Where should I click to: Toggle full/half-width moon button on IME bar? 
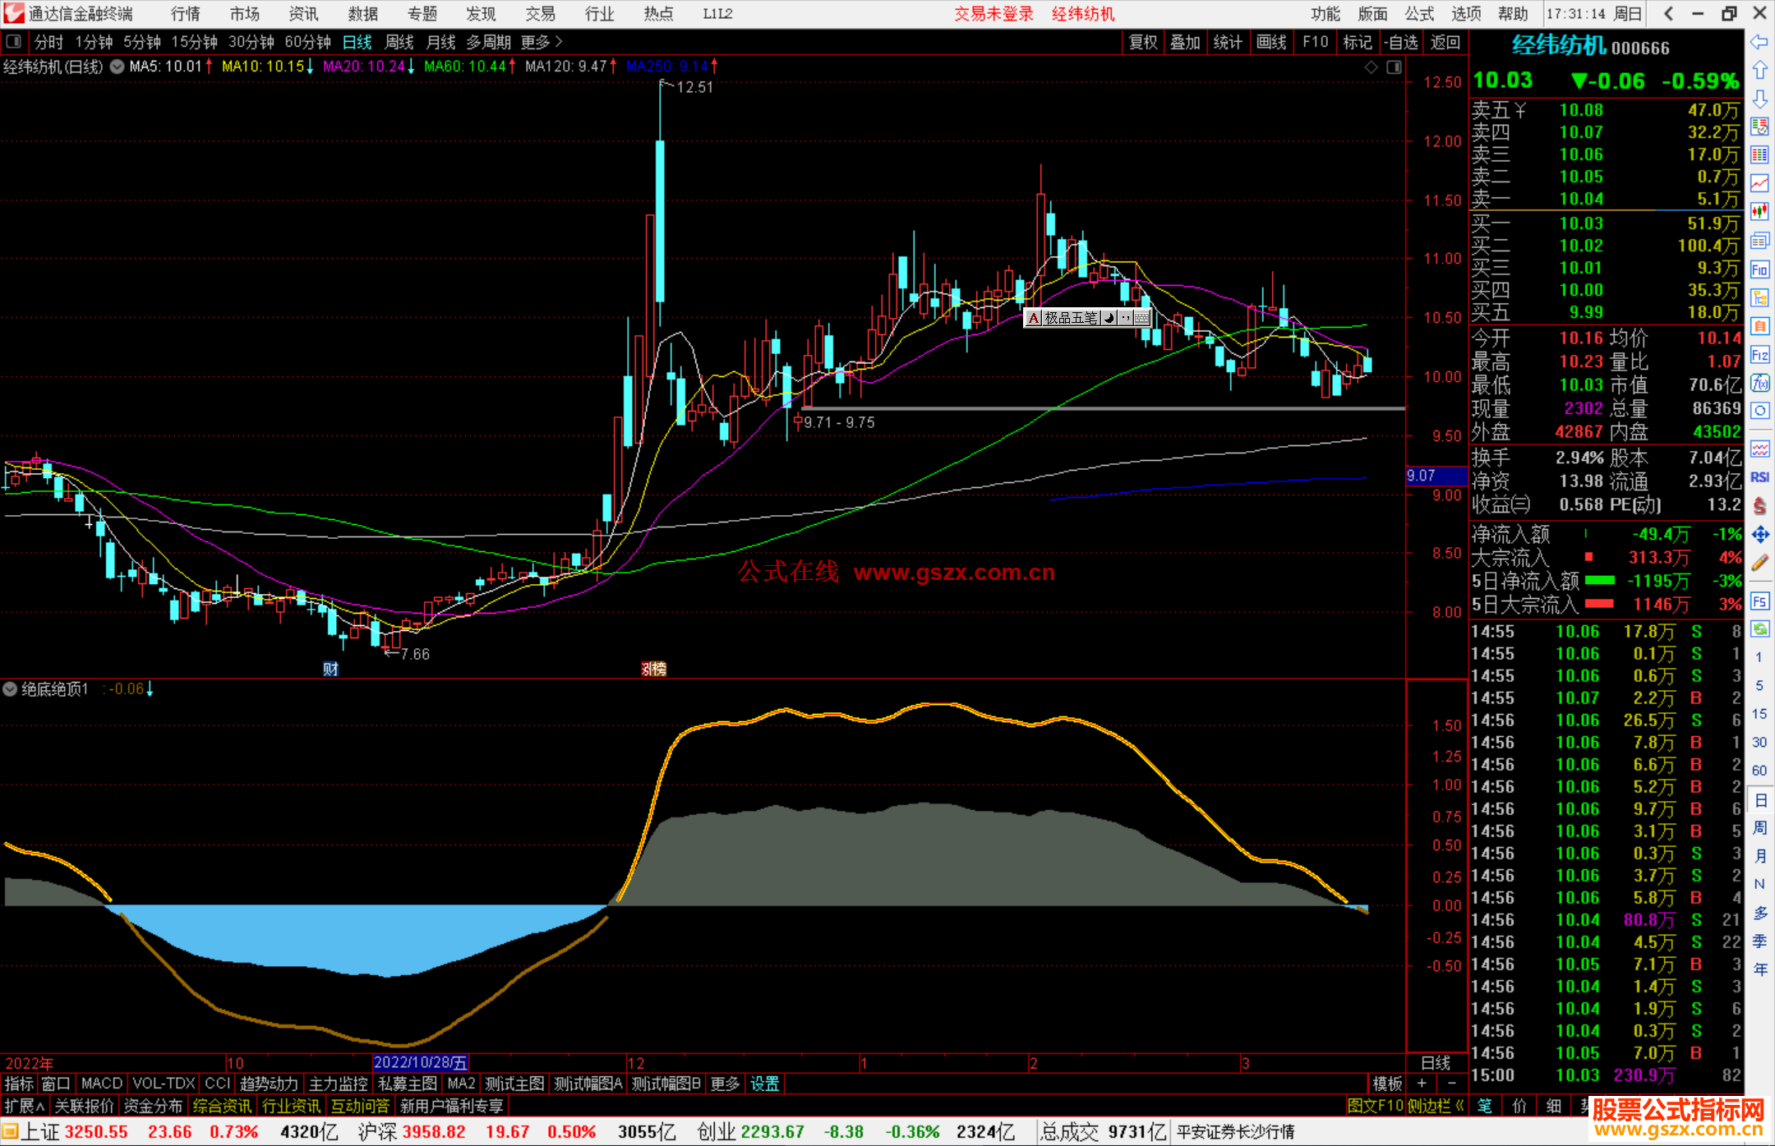click(x=1109, y=318)
